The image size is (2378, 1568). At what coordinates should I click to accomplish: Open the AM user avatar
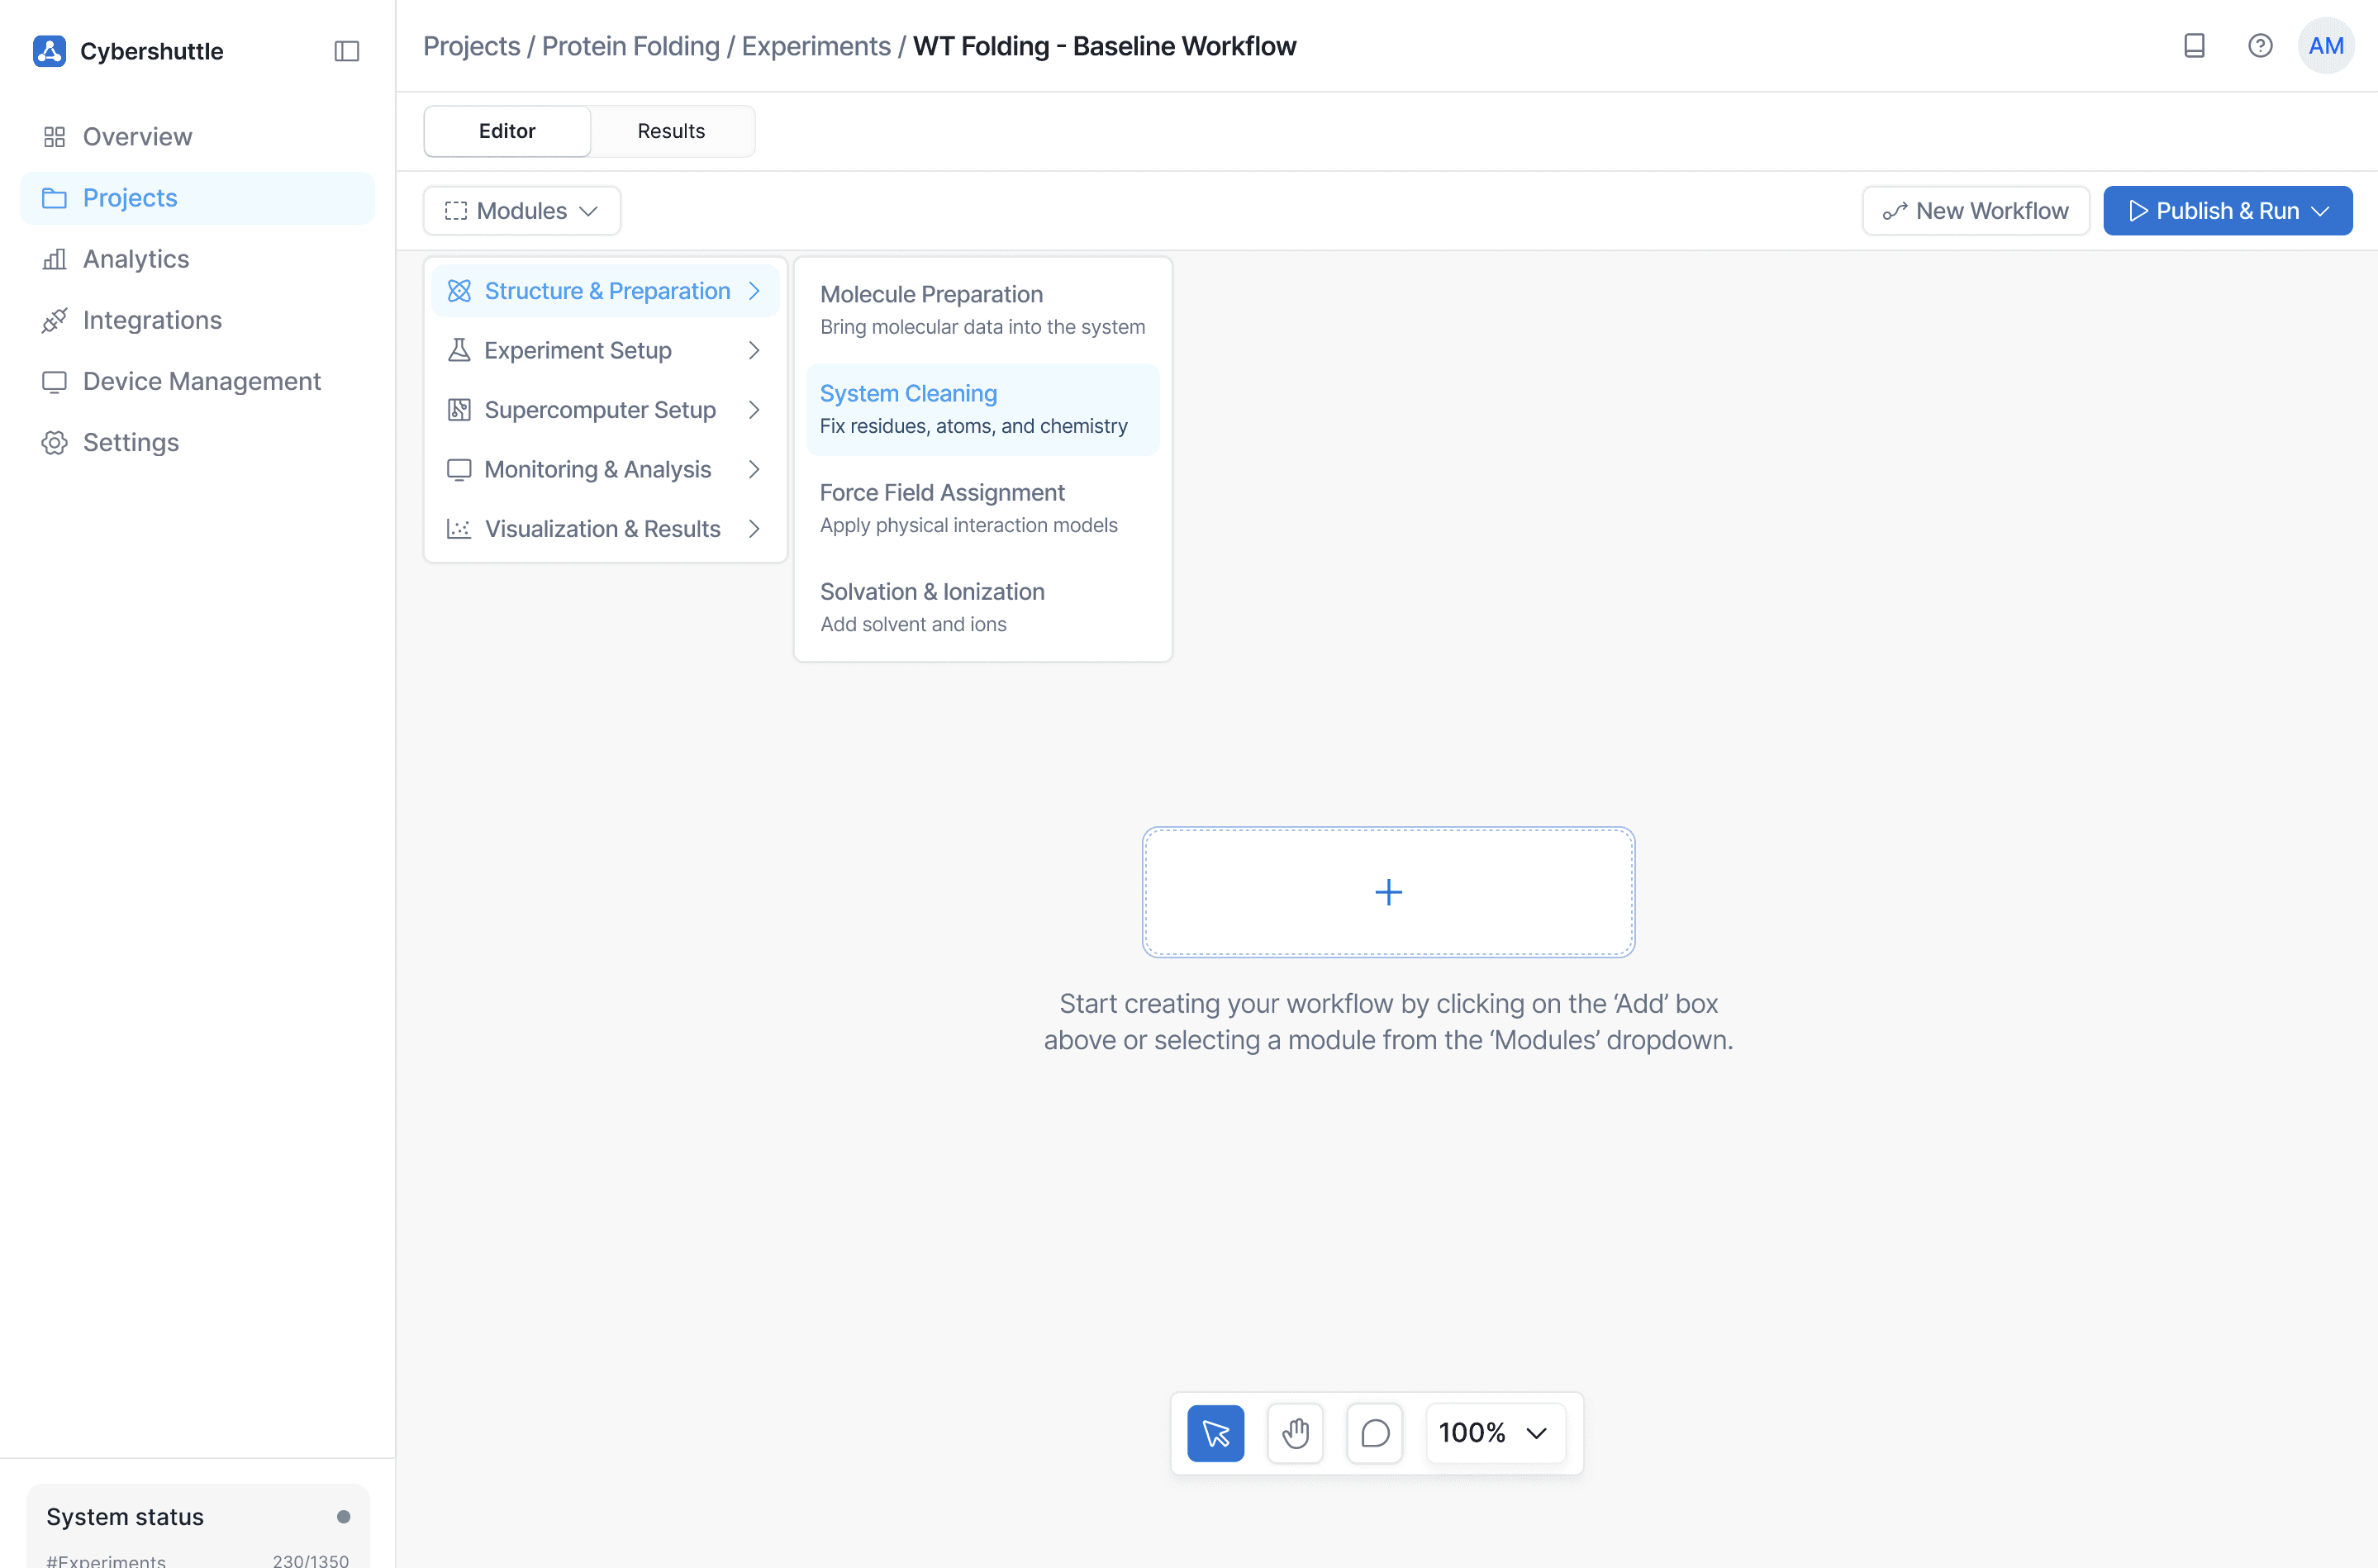[x=2325, y=46]
